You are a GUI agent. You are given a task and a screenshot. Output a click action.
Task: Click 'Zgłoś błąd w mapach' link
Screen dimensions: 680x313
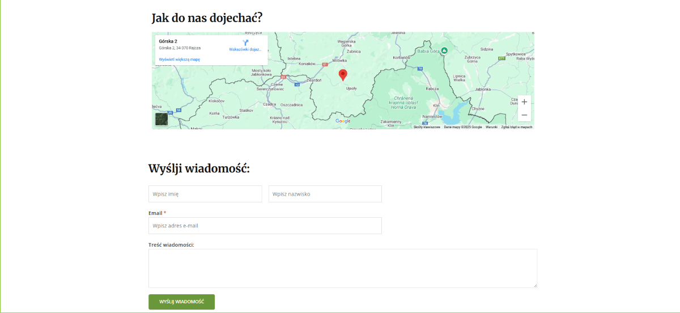(516, 127)
